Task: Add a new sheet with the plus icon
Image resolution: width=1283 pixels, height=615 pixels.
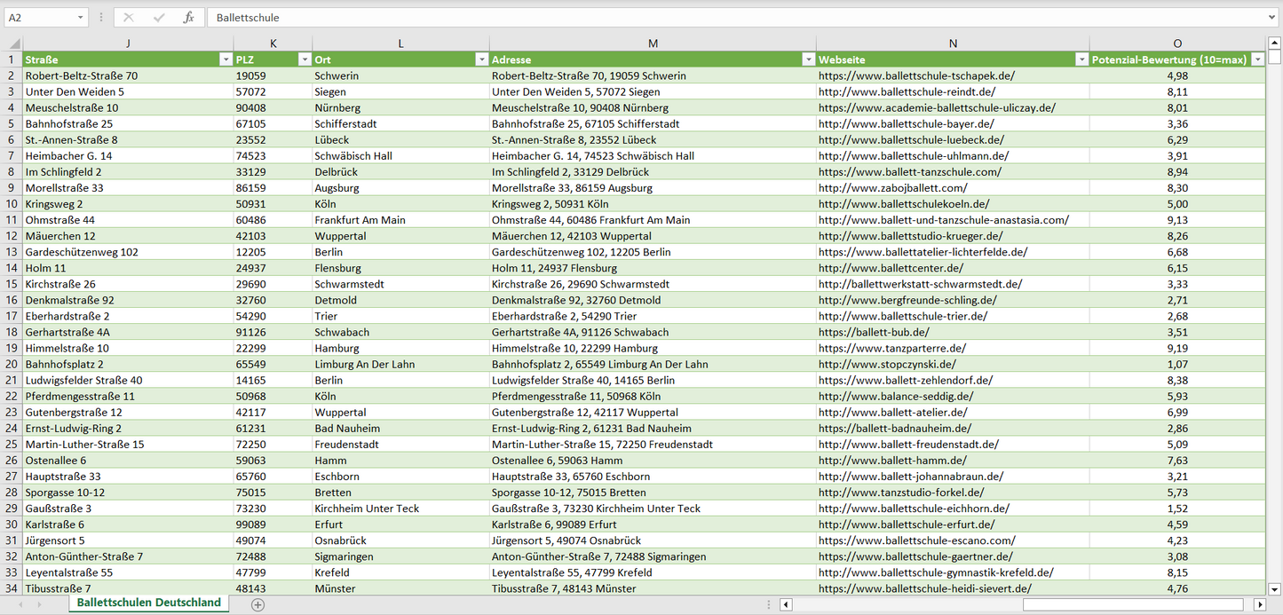Action: [257, 604]
